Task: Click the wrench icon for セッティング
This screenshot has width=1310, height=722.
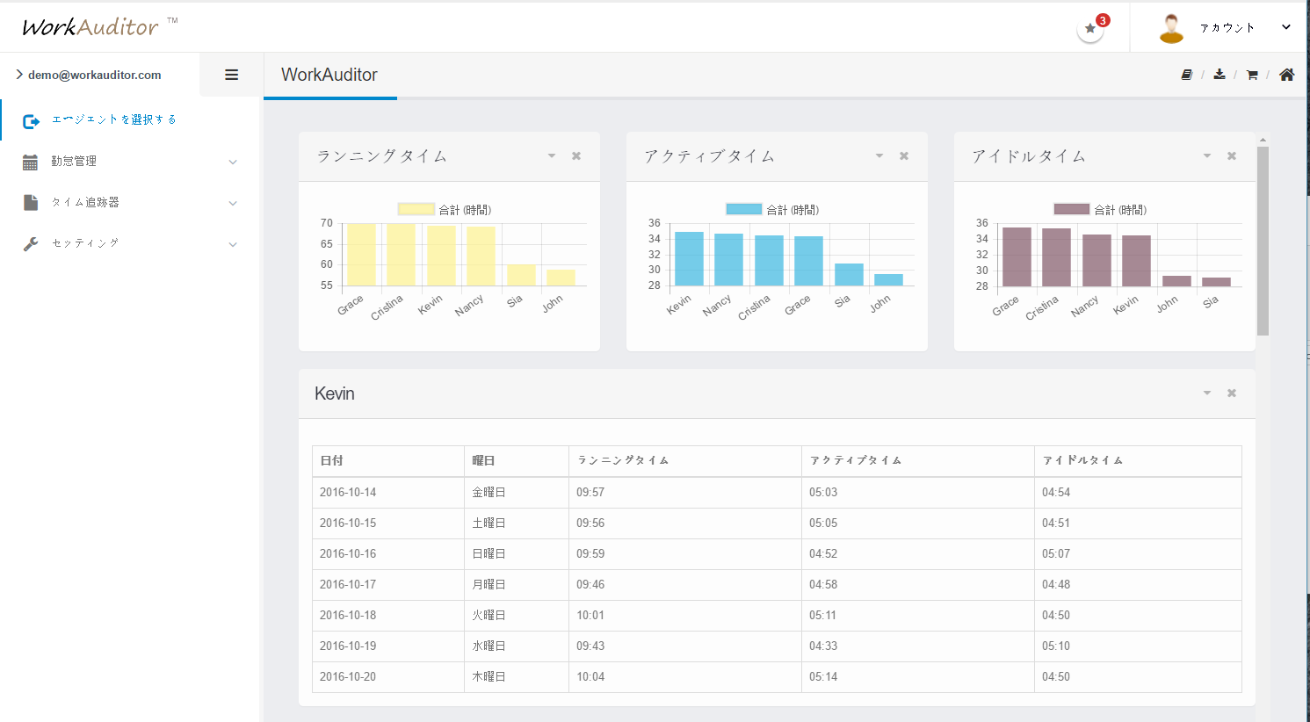Action: pyautogui.click(x=31, y=244)
